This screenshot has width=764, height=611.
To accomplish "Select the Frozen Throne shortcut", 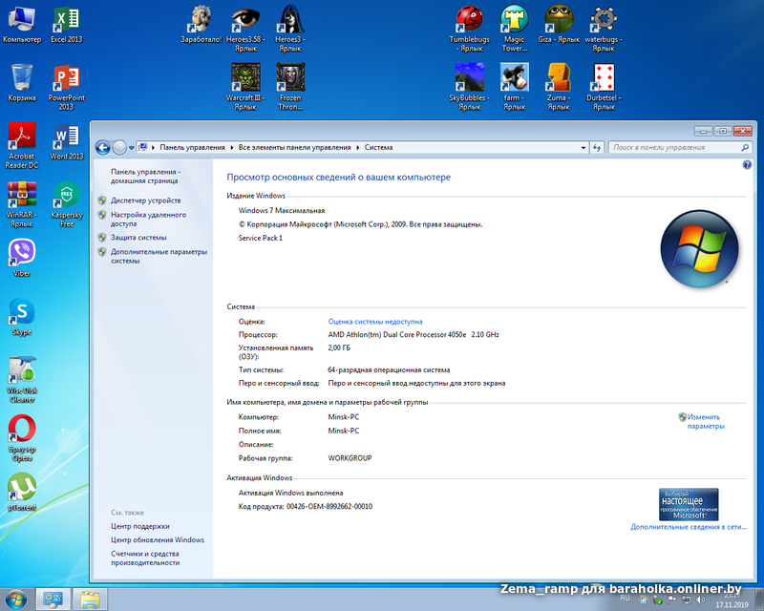I will point(290,88).
